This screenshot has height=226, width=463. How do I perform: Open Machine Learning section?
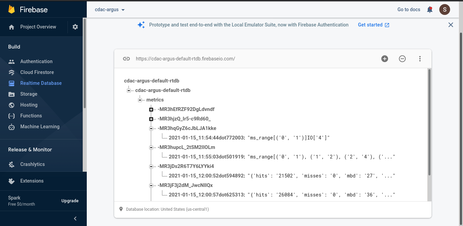click(x=40, y=127)
